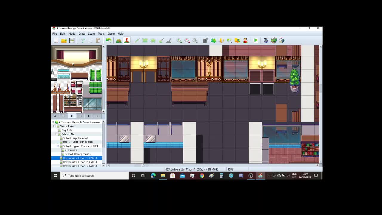Screen dimensions: 382x215
Task: Click the green crate tool icon
Action: 274,40
